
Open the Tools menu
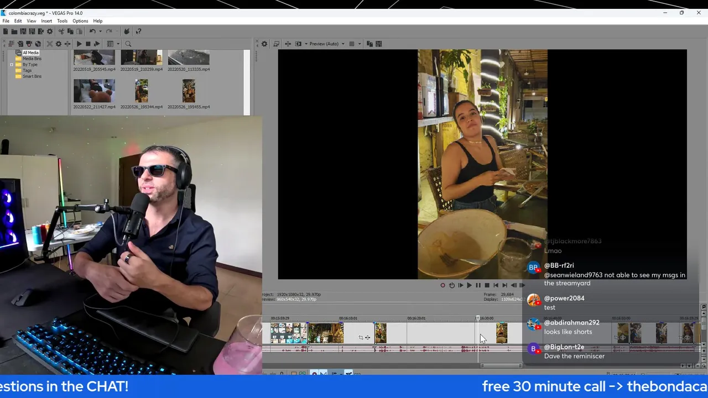click(62, 21)
